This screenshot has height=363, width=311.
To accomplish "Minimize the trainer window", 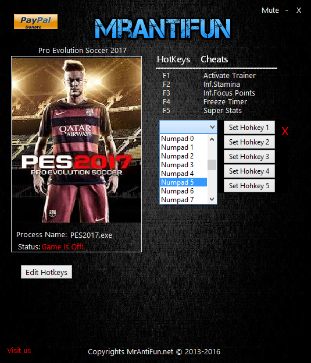I will pos(287,10).
